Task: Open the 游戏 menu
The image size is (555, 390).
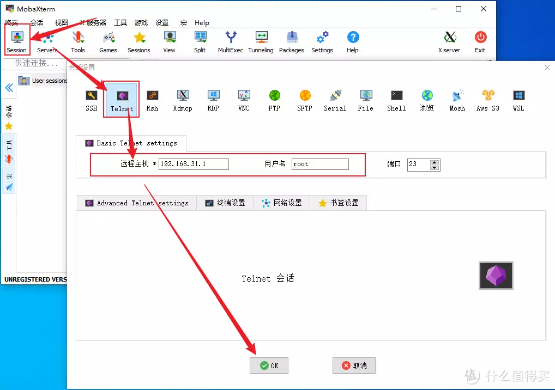Action: click(x=141, y=23)
